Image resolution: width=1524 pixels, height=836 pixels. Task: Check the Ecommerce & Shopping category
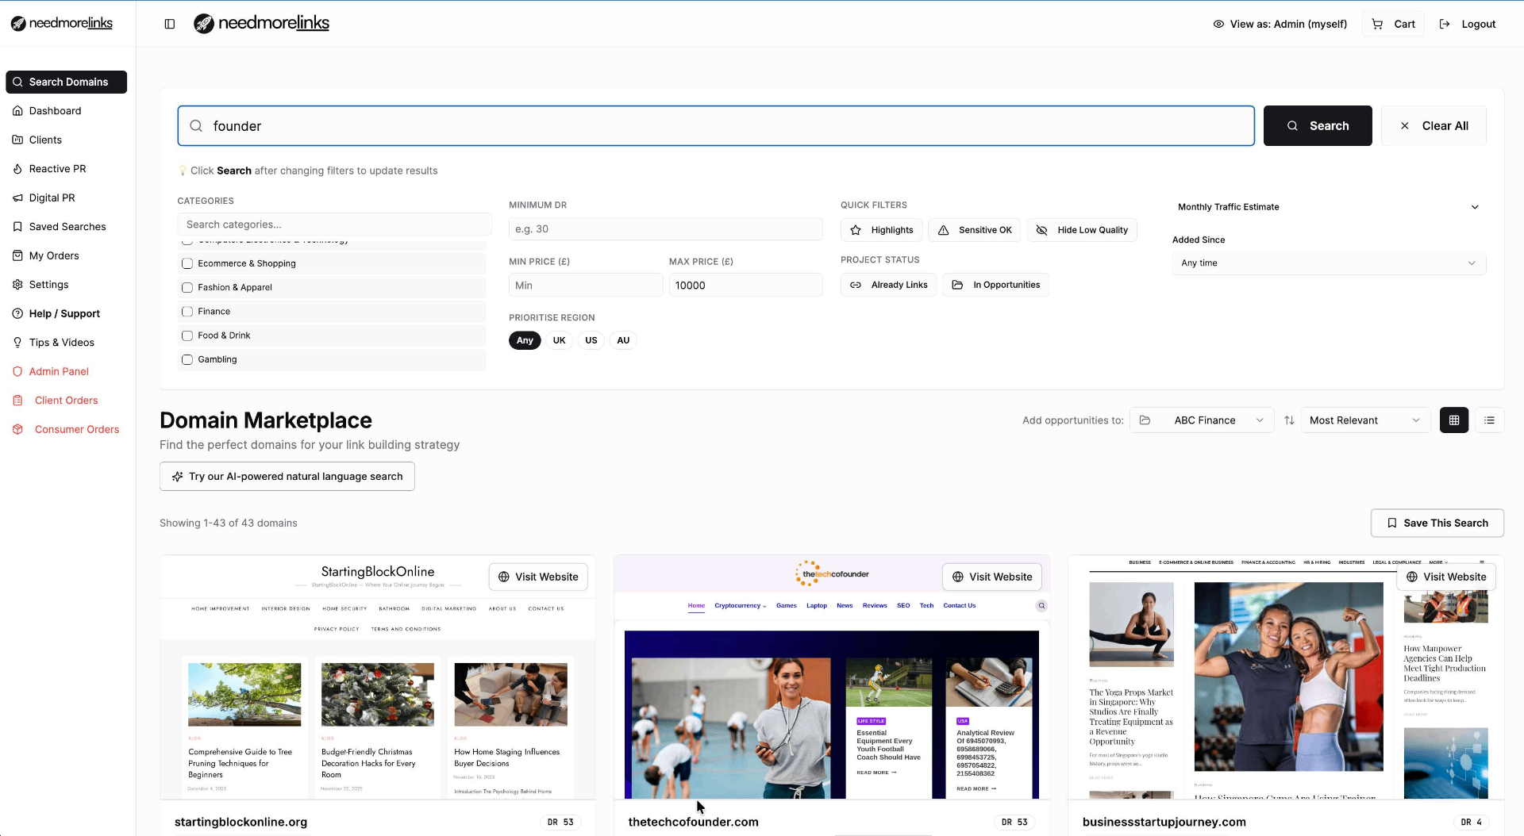pyautogui.click(x=187, y=263)
